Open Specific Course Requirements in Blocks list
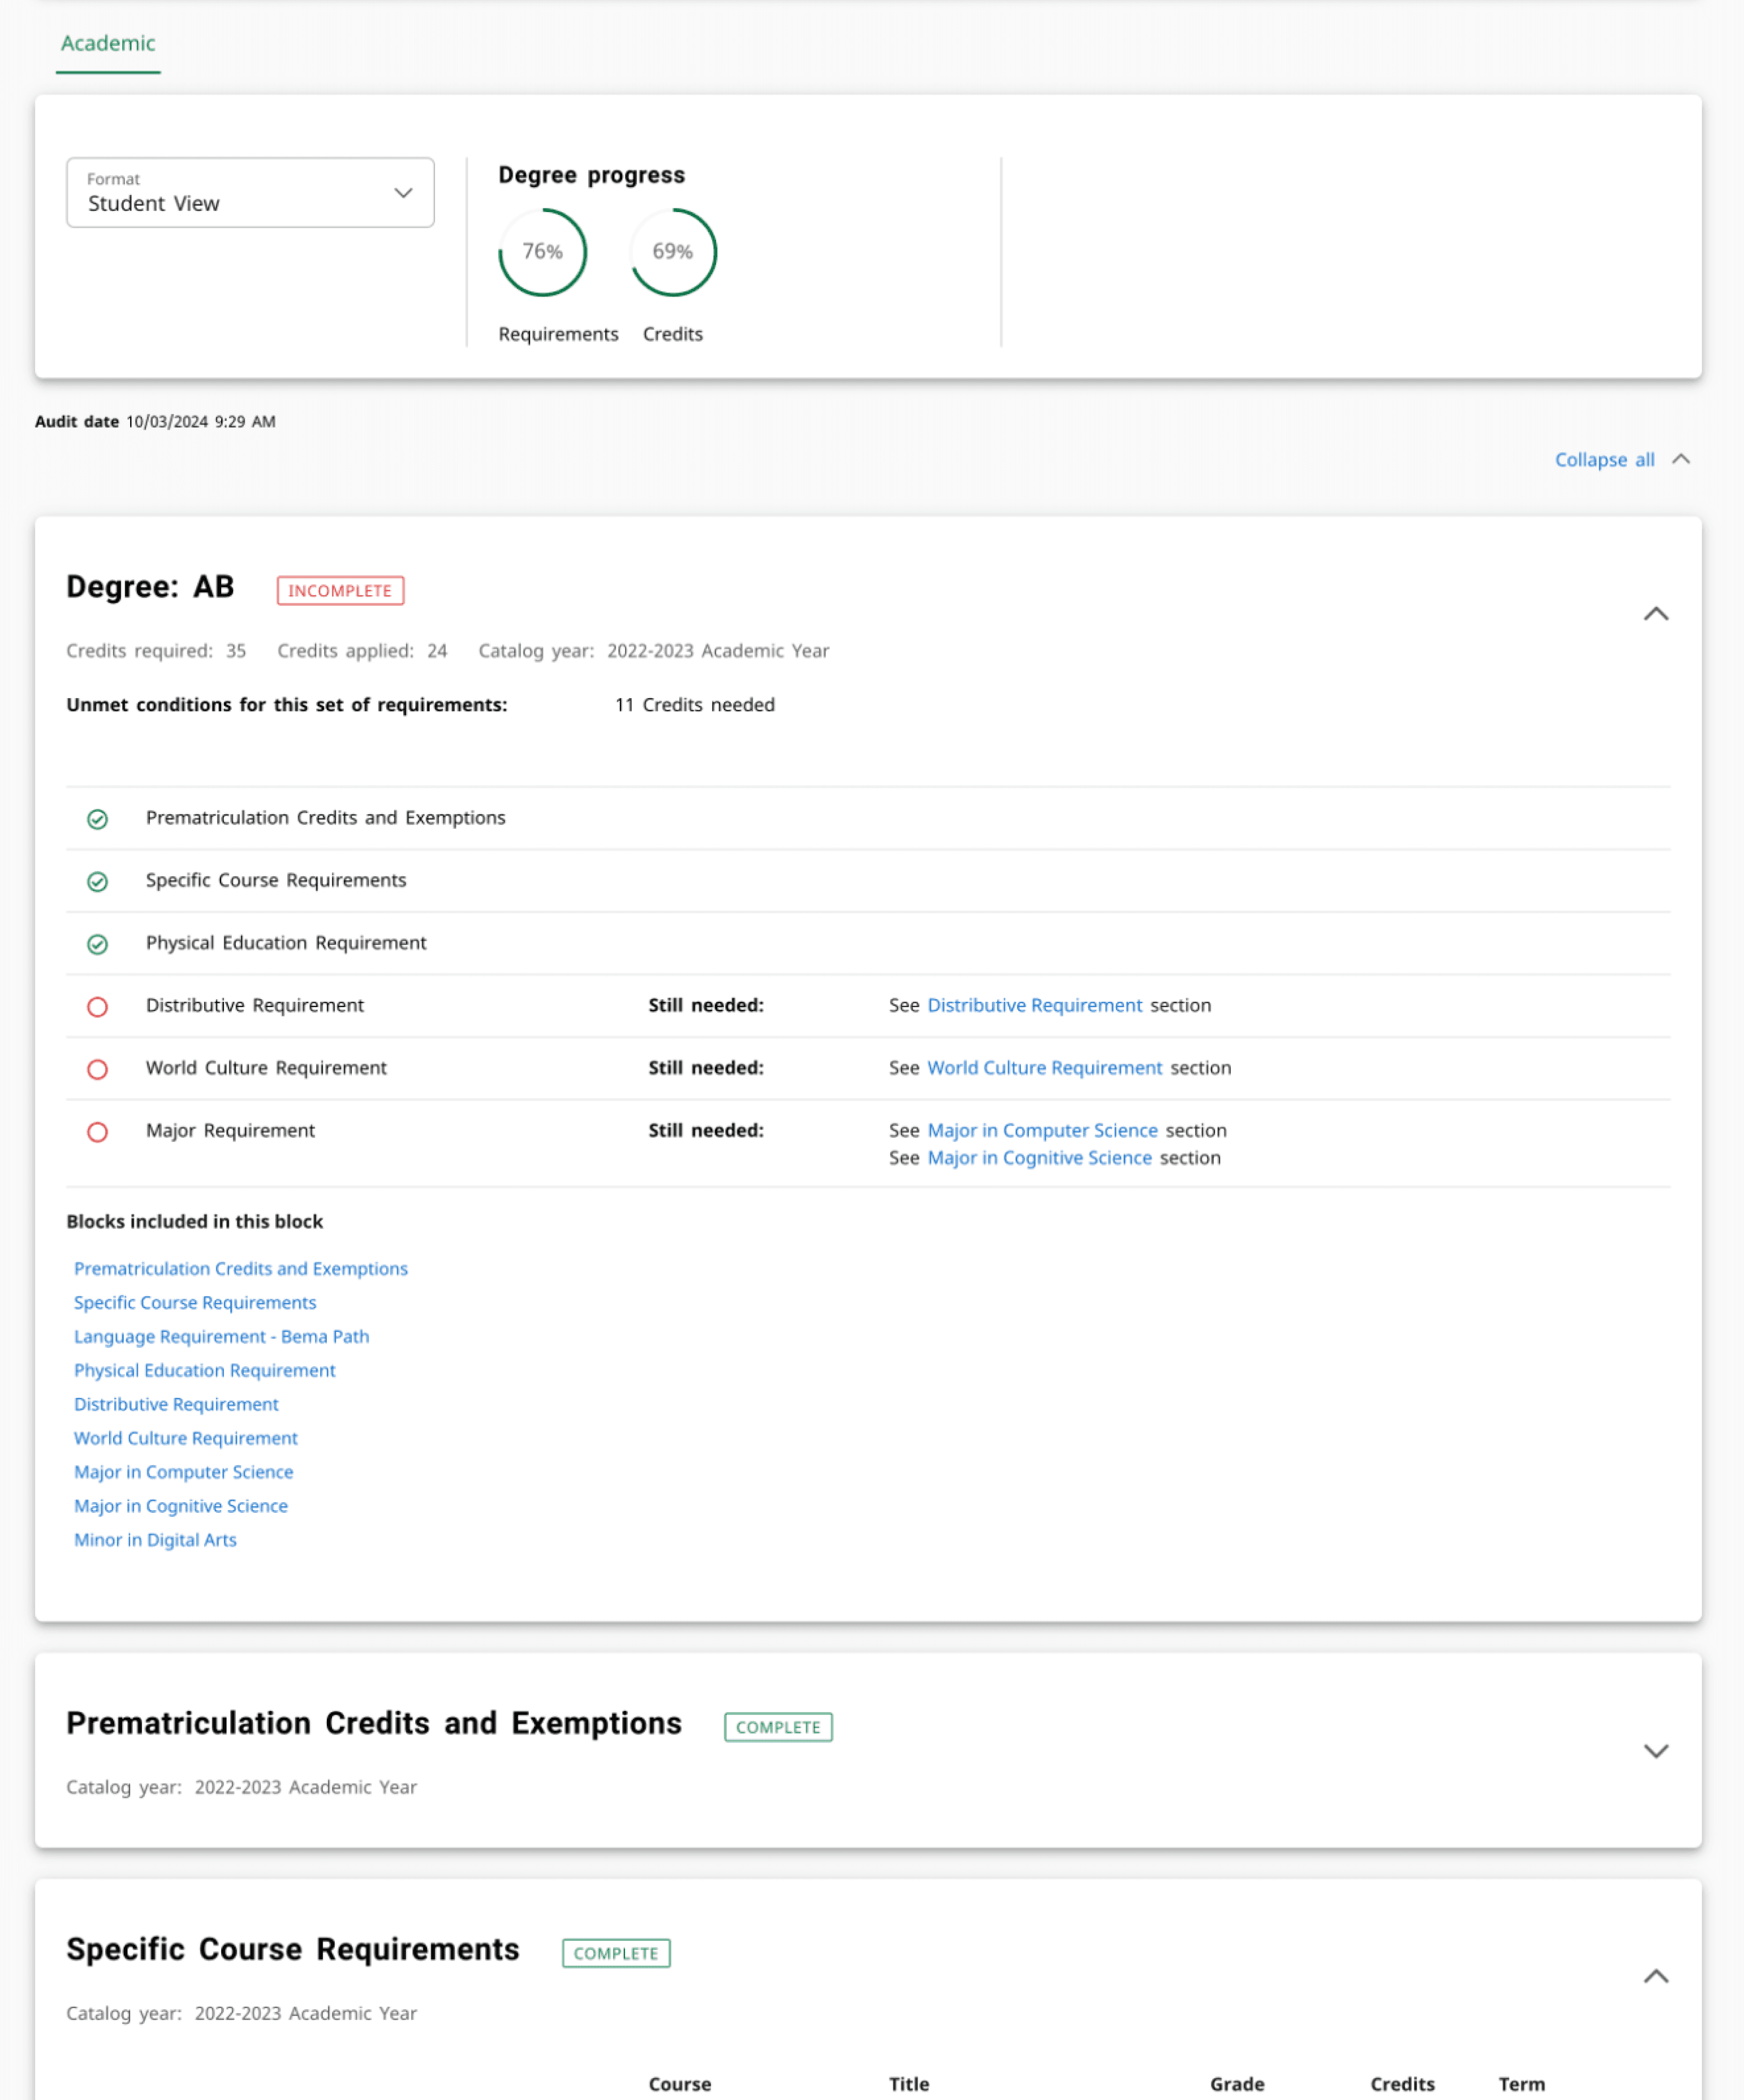This screenshot has height=2100, width=1744. pos(195,1302)
